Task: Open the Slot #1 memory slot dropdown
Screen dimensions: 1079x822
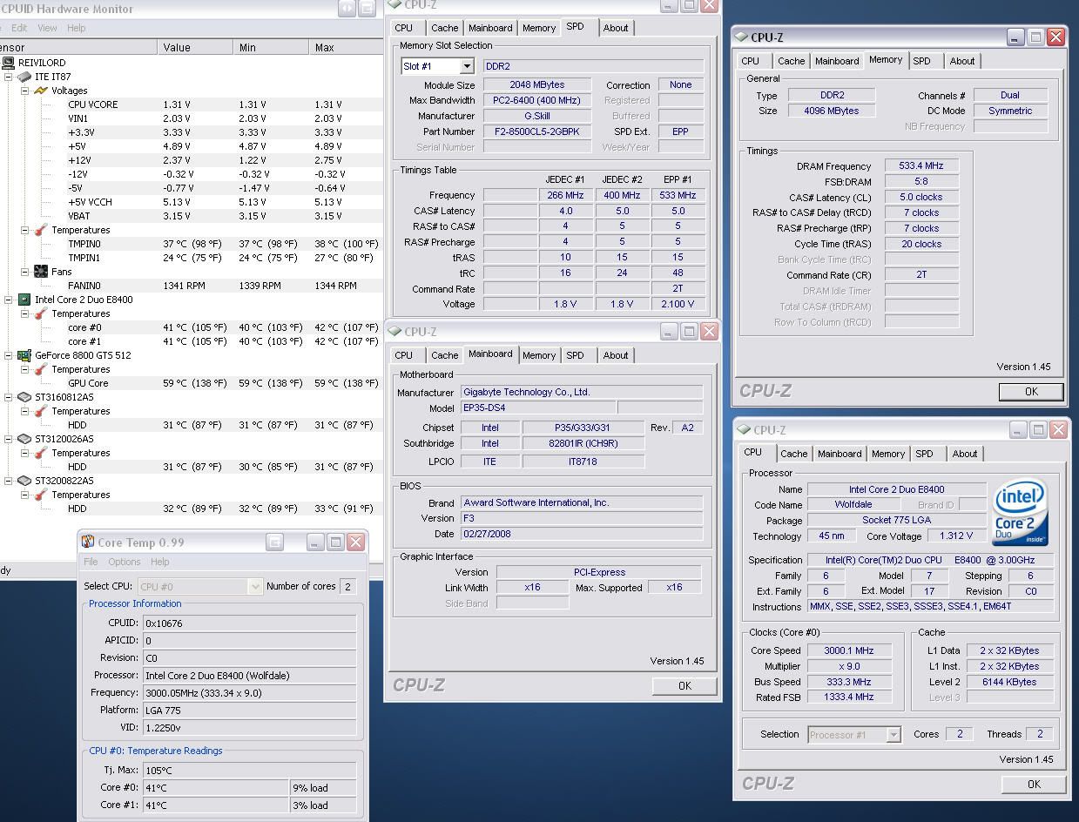Action: (x=467, y=66)
